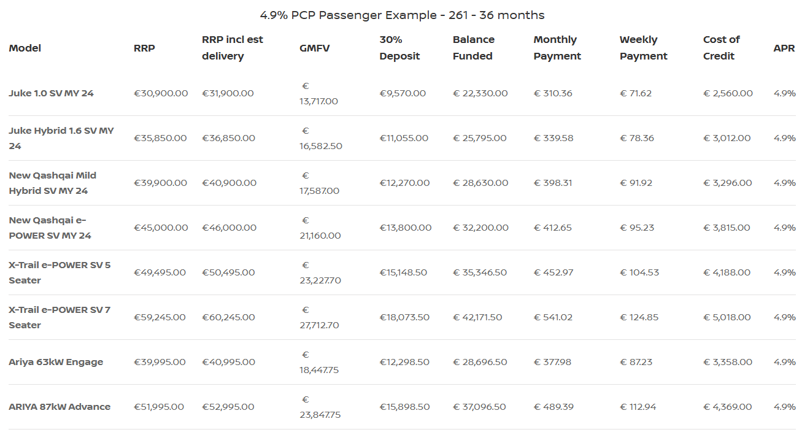Click the GMFV column header
The image size is (810, 443).
point(314,48)
